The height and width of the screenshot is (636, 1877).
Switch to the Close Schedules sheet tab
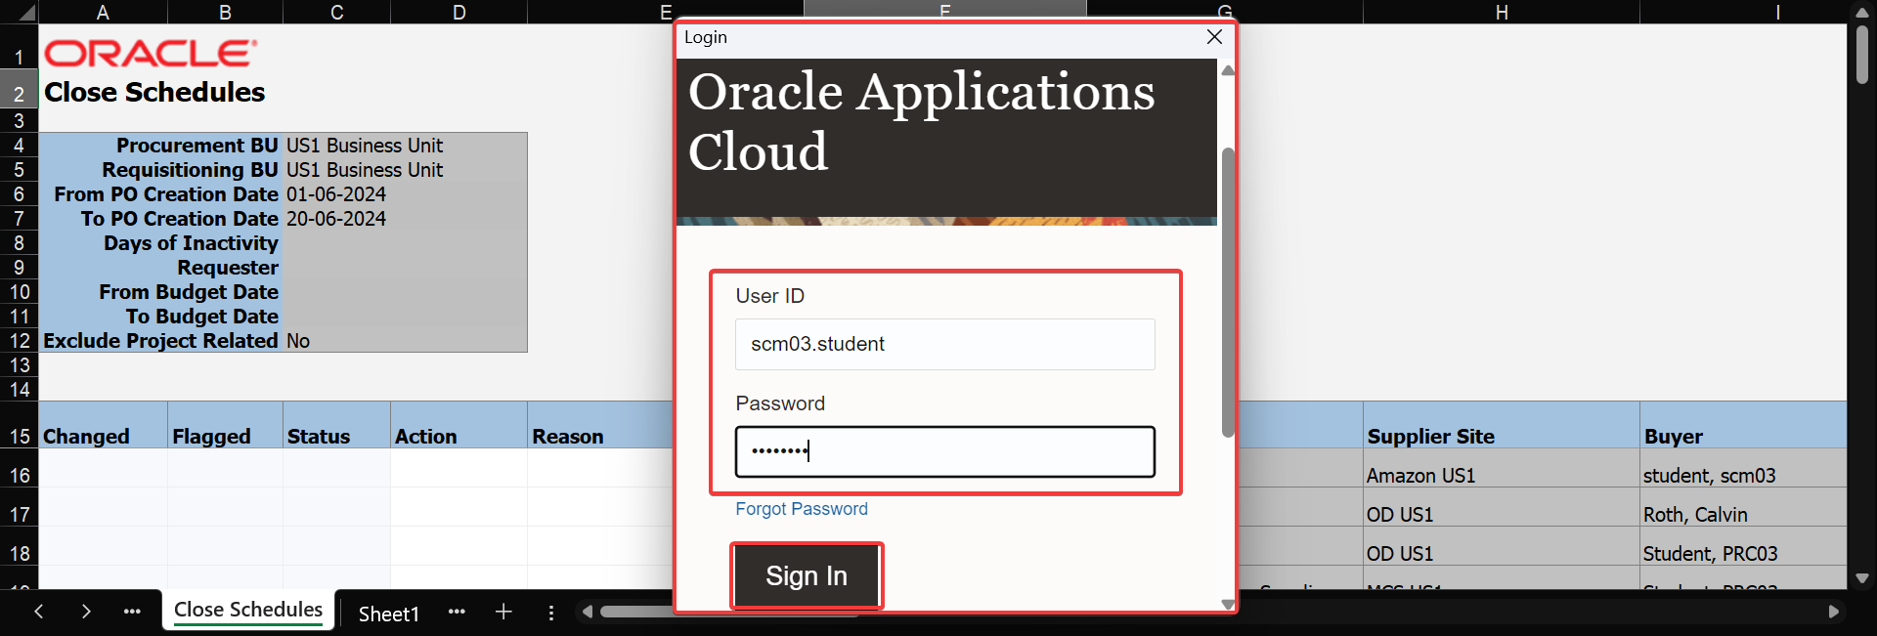coord(248,610)
